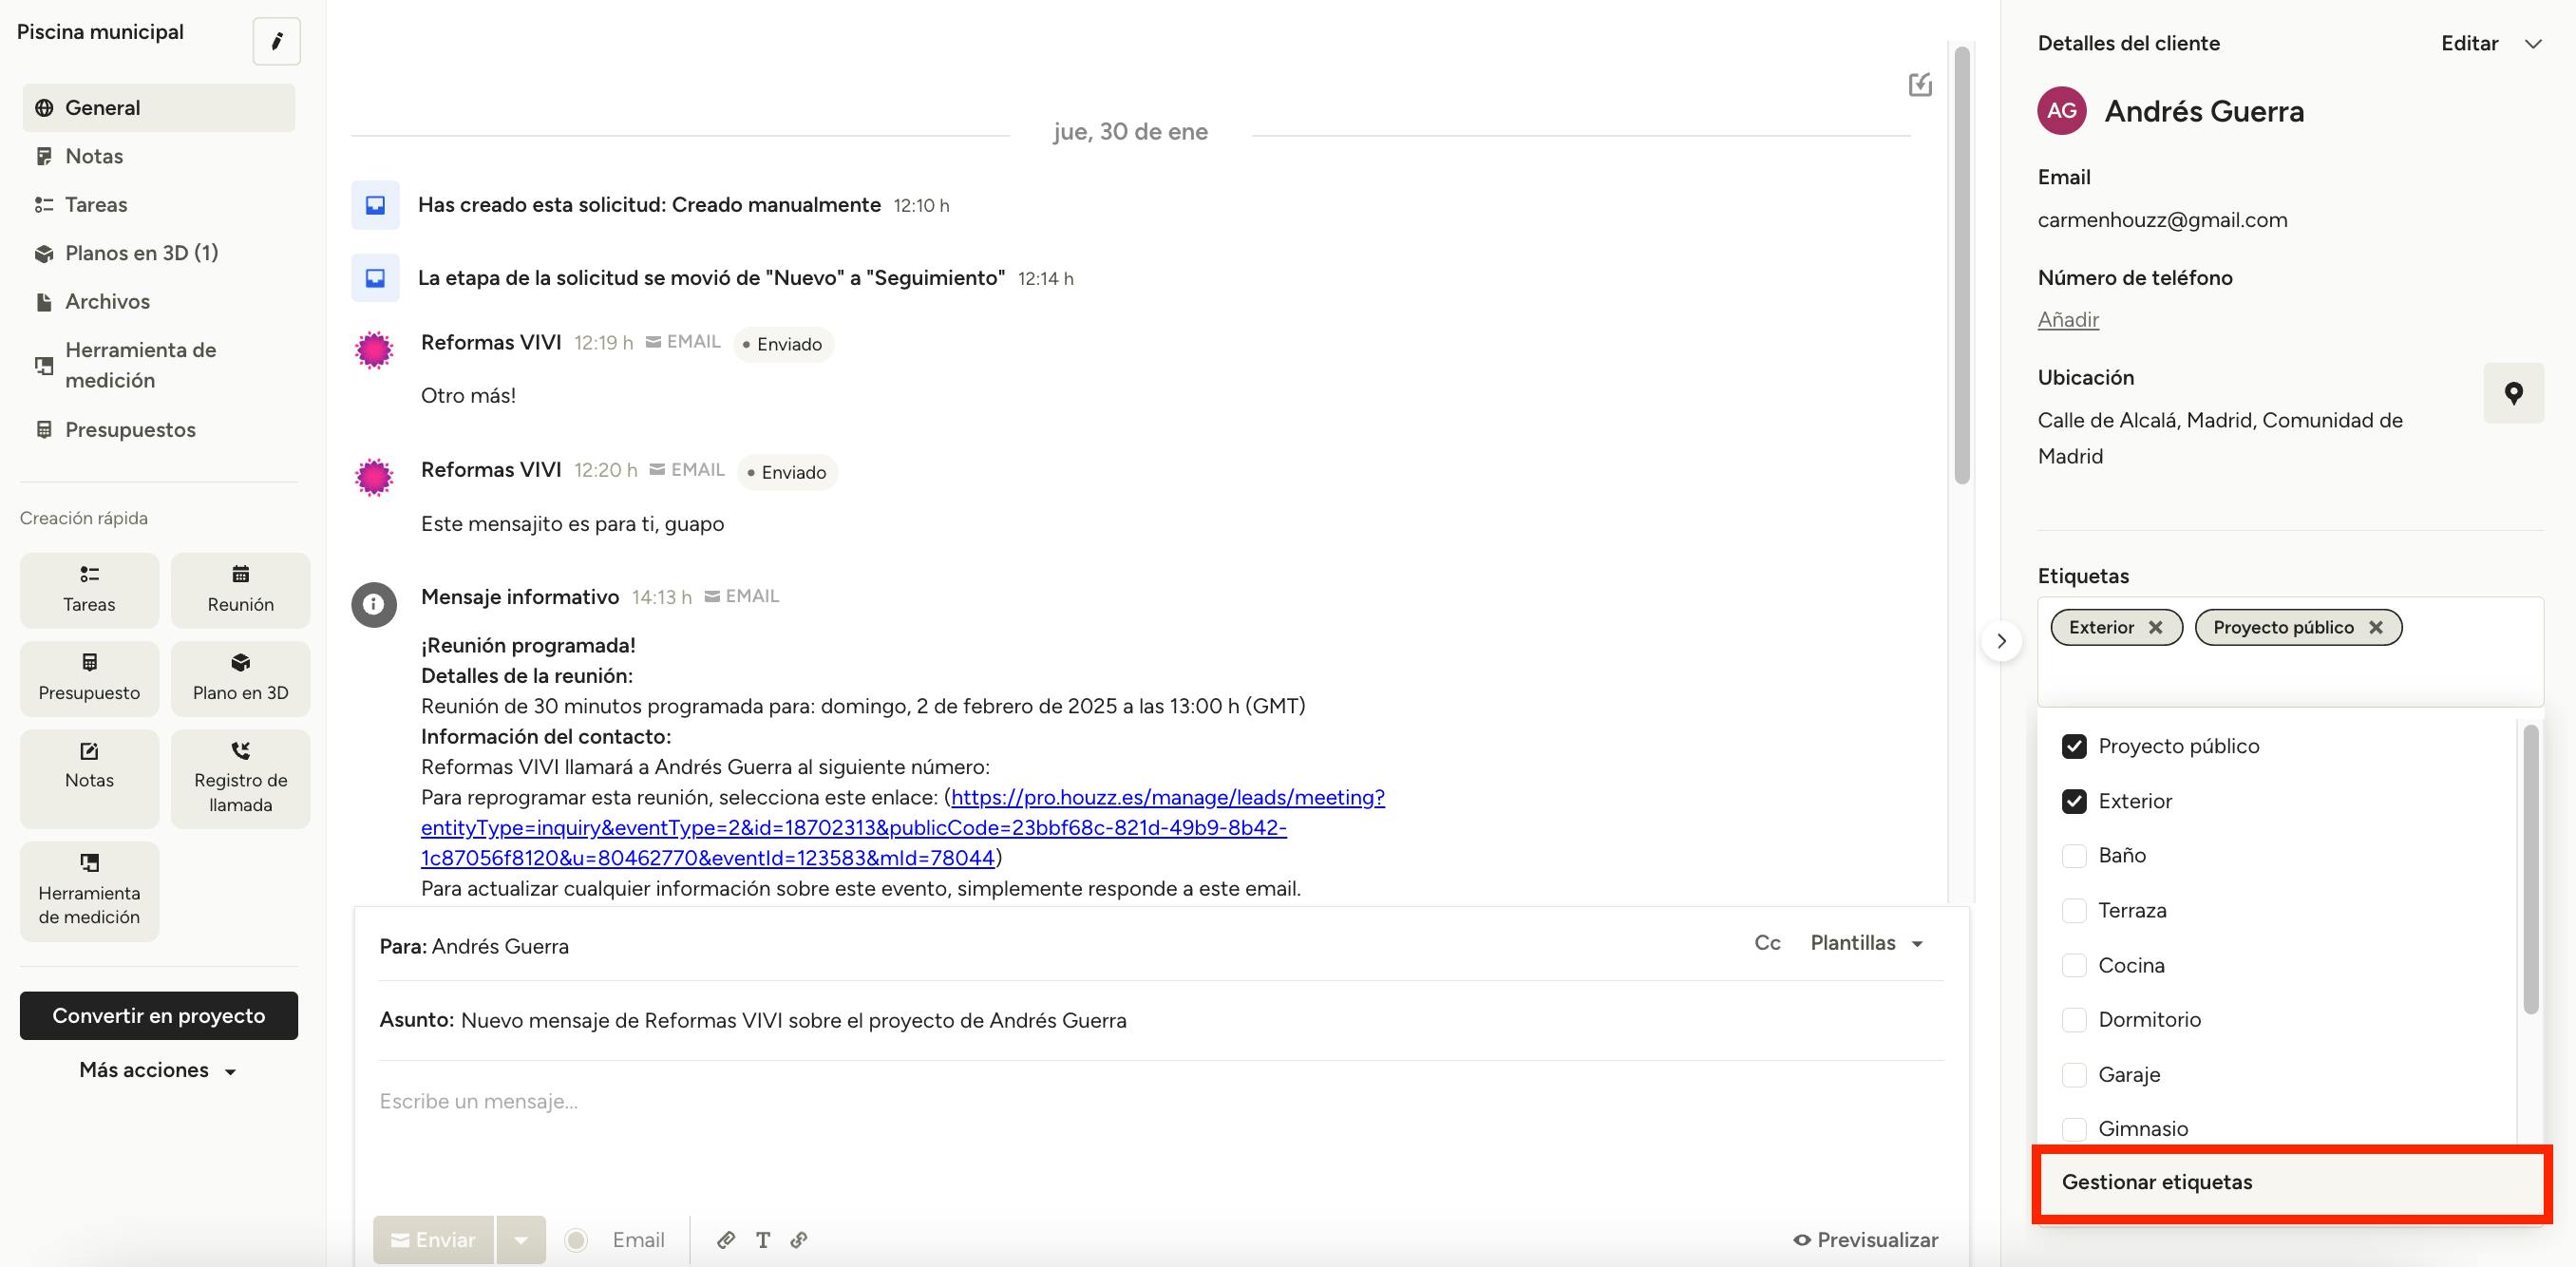
Task: Uncheck the Proyecto público checkbox
Action: click(x=2074, y=746)
